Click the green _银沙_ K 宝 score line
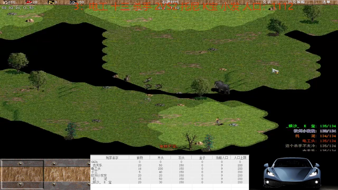This screenshot has height=190, width=338. point(311,126)
